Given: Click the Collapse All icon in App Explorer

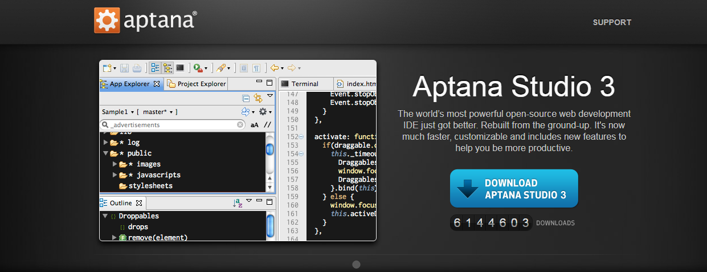Looking at the screenshot, I should pos(246,98).
